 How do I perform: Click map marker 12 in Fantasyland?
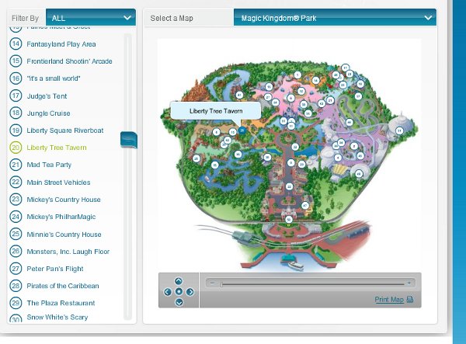pos(301,91)
